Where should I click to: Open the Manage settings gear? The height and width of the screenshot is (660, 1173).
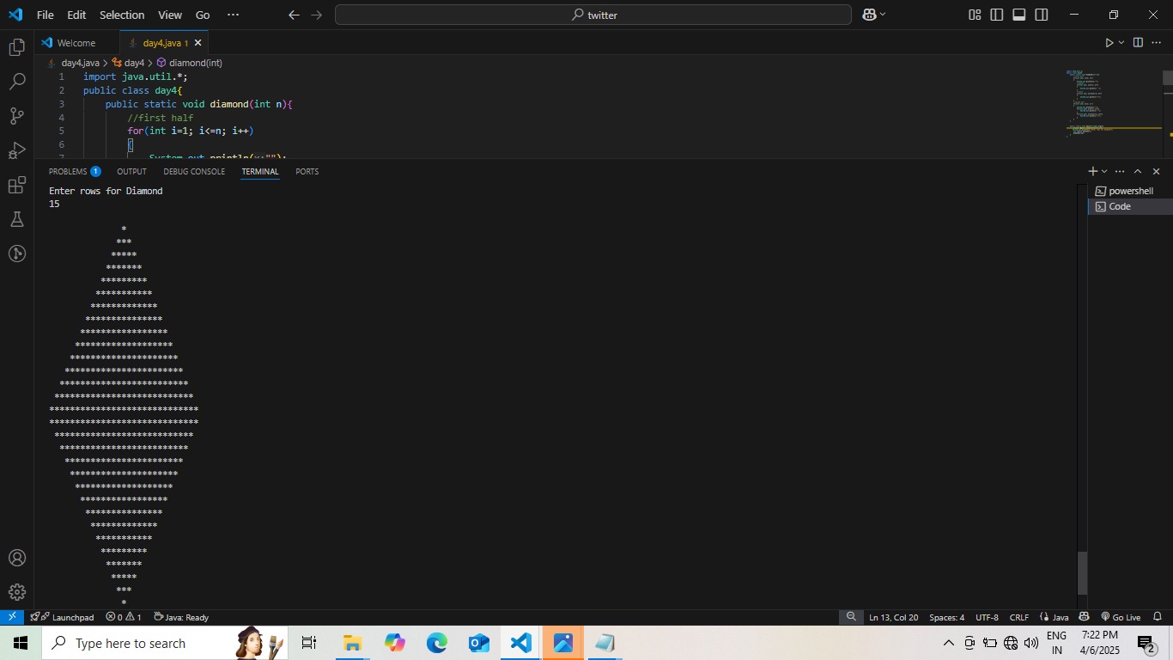[x=16, y=593]
